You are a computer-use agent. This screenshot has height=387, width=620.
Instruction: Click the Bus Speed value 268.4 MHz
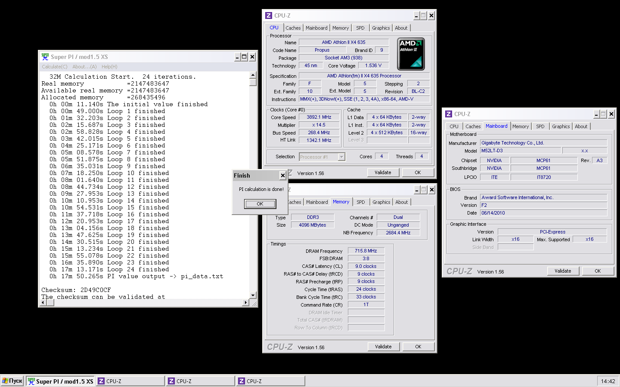coord(319,132)
